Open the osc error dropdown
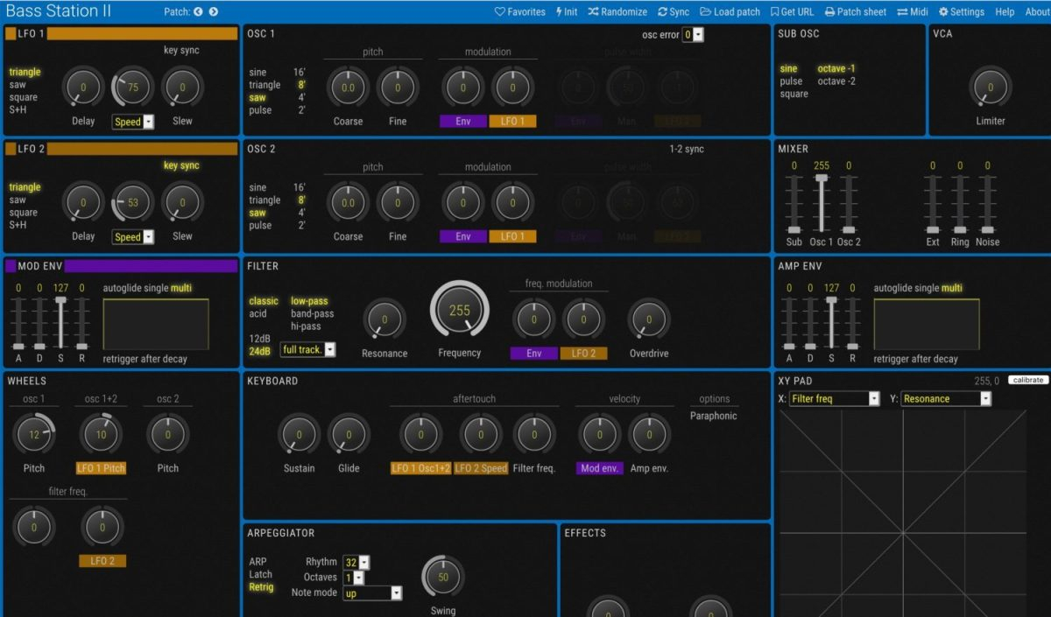This screenshot has width=1051, height=617. click(693, 35)
